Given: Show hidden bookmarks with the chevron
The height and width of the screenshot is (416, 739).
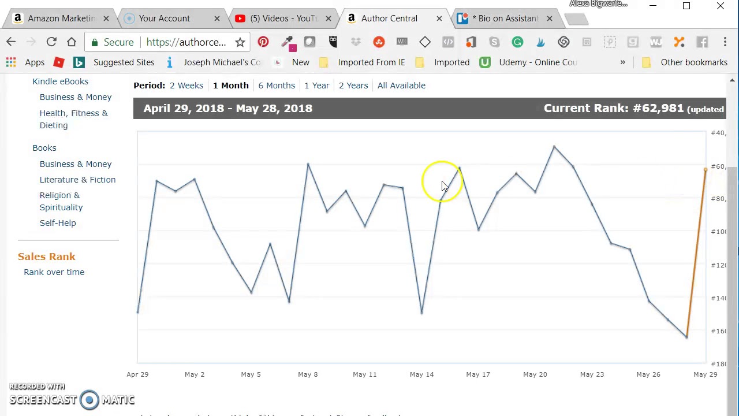Looking at the screenshot, I should pyautogui.click(x=622, y=62).
